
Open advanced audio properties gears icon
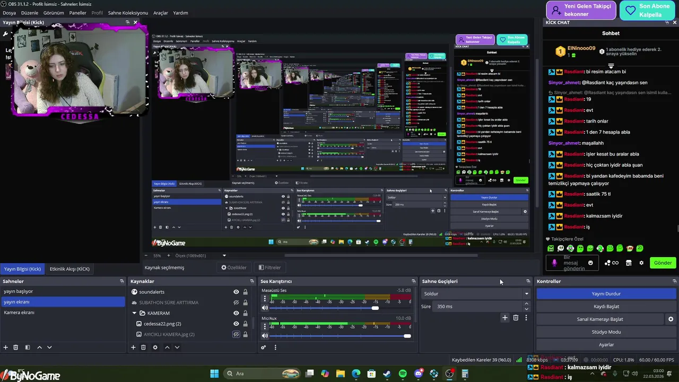point(263,348)
